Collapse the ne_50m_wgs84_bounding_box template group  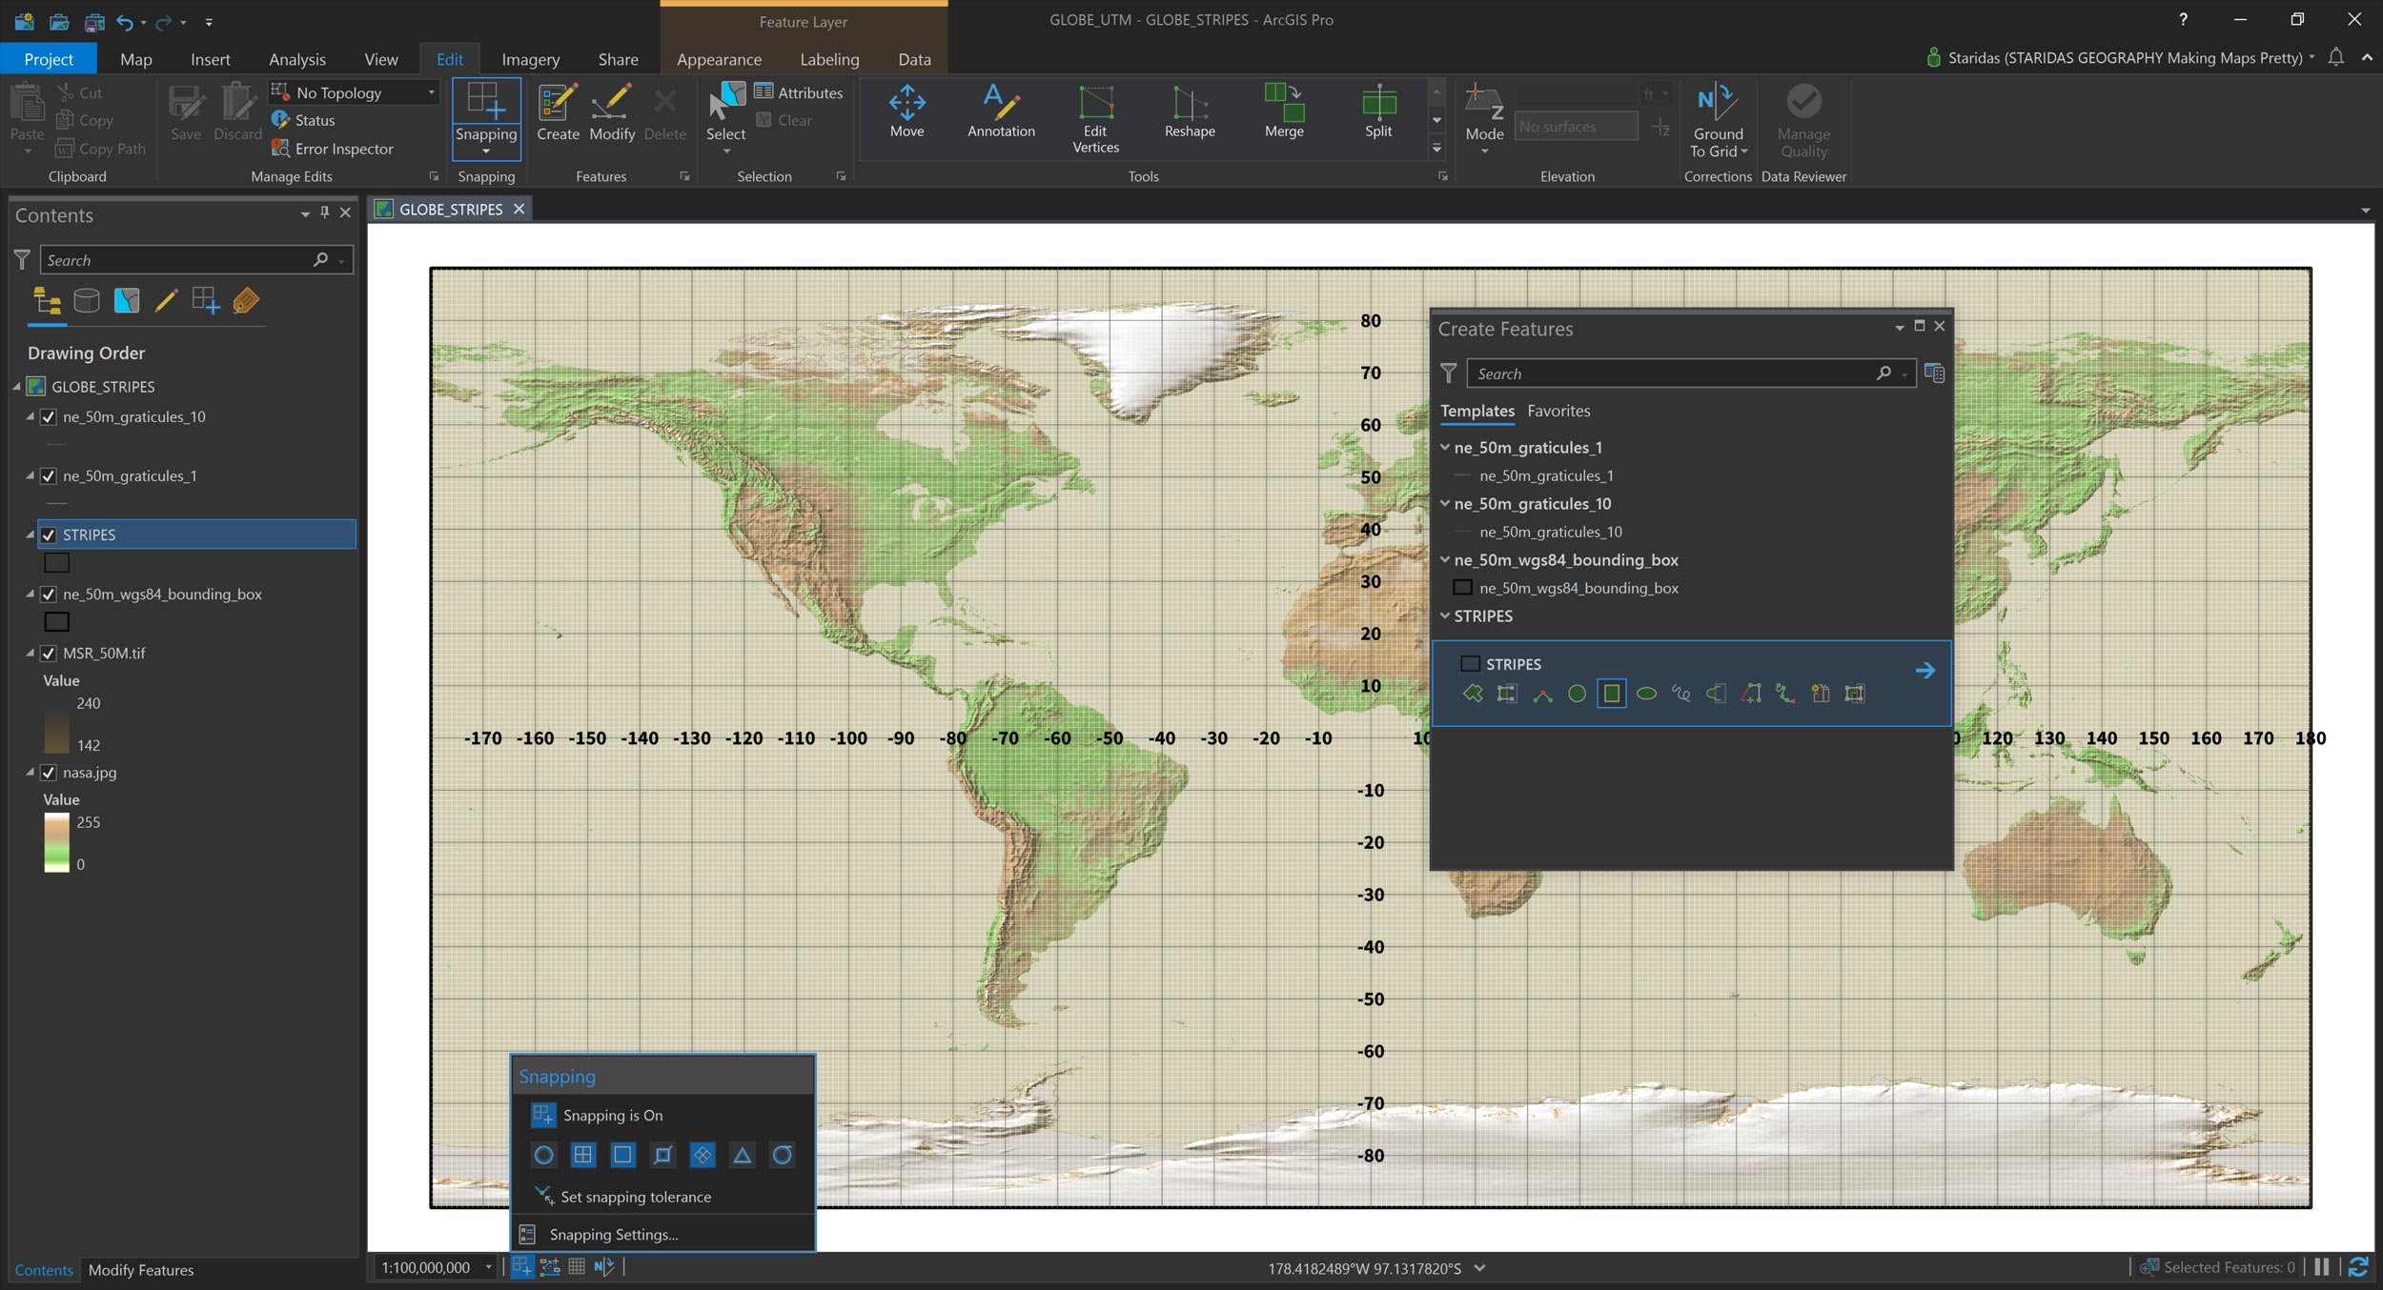click(1445, 560)
